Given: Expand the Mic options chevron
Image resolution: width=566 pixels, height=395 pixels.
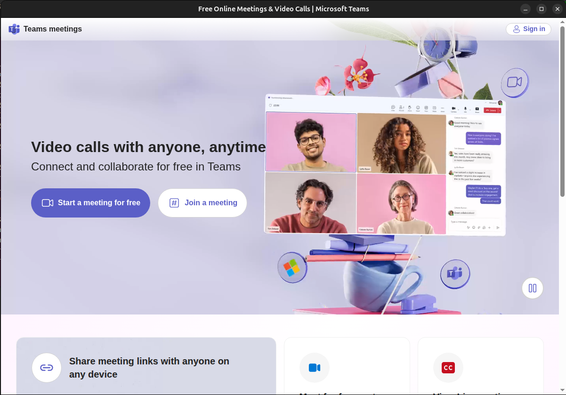Looking at the screenshot, I should point(470,109).
